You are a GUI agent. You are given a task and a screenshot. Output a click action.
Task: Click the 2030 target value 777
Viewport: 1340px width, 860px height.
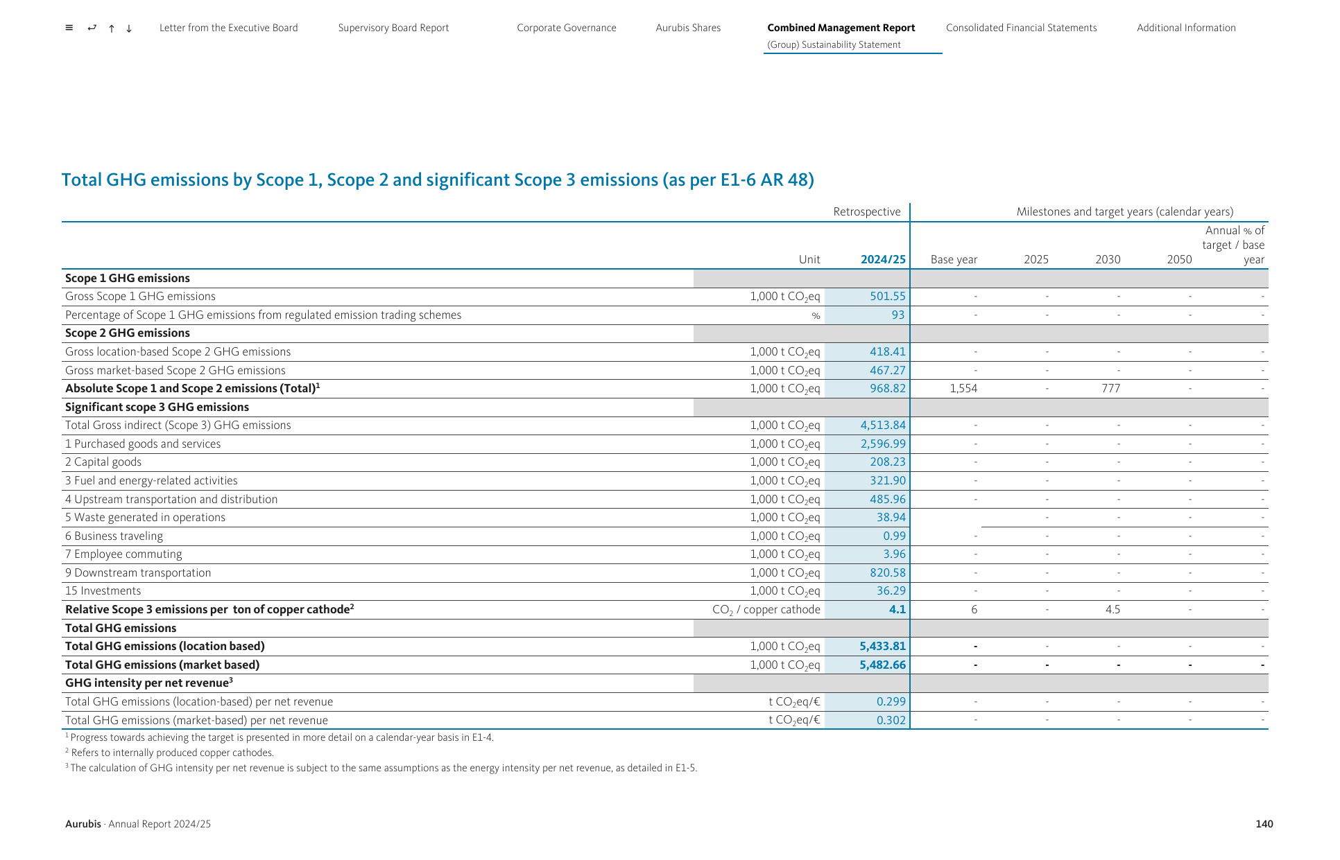pyautogui.click(x=1111, y=389)
